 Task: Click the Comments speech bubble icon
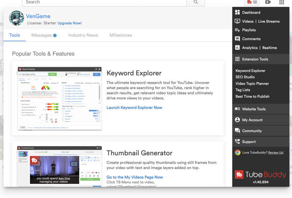point(238,39)
